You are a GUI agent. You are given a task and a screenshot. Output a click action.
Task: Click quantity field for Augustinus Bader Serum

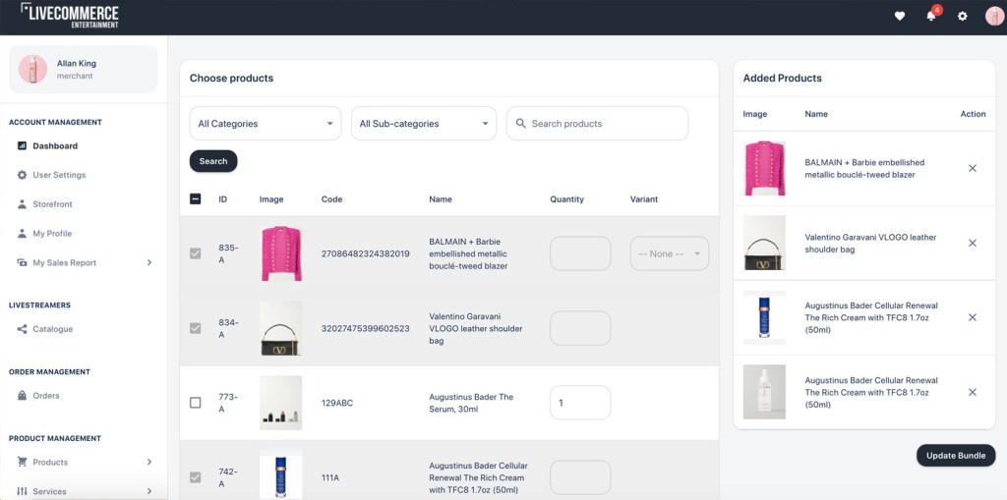tap(579, 403)
